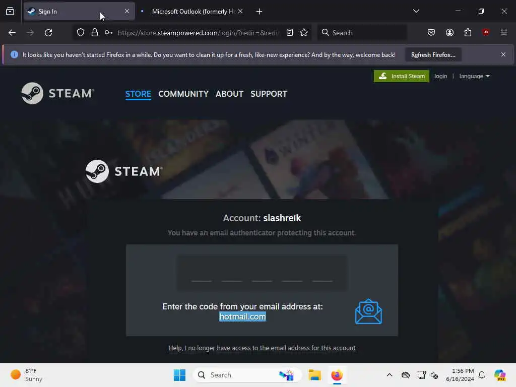Click Refresh Firefox button
The width and height of the screenshot is (516, 387).
click(433, 55)
